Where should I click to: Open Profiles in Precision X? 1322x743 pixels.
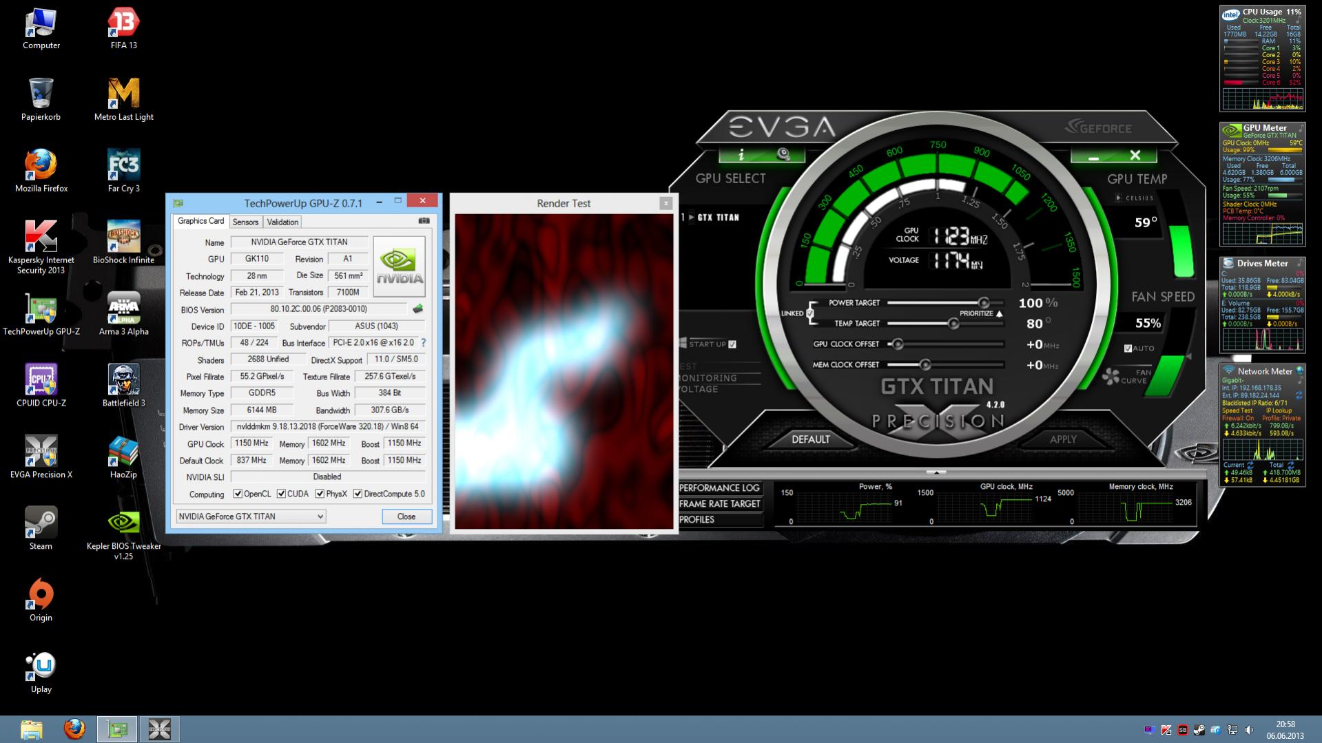pos(720,519)
